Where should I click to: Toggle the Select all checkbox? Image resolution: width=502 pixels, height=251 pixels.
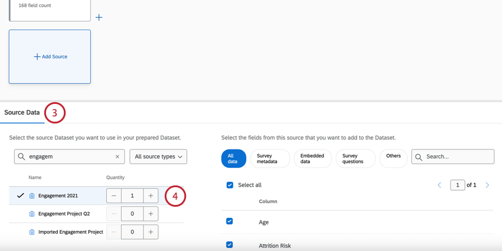click(x=230, y=185)
